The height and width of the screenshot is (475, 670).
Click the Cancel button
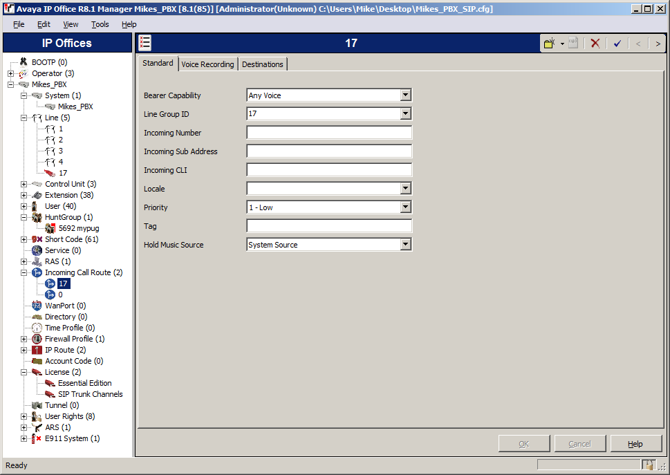[580, 444]
